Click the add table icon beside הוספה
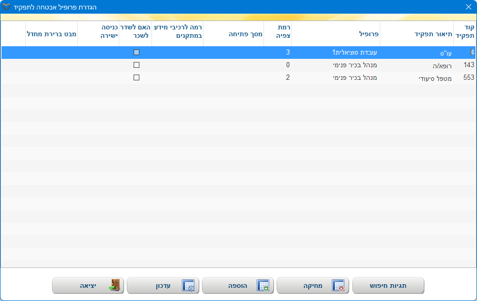Viewport: 477px width, 301px height. (x=263, y=286)
